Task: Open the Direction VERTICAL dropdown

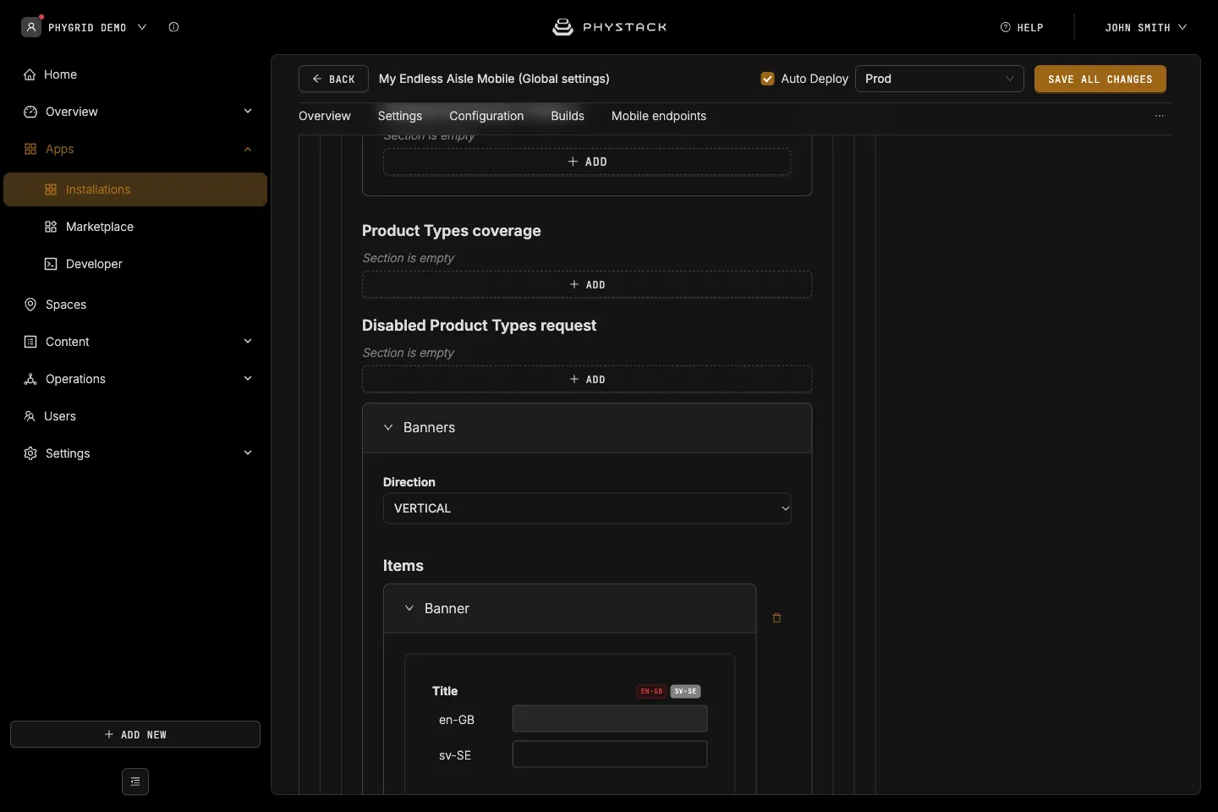Action: (x=587, y=508)
